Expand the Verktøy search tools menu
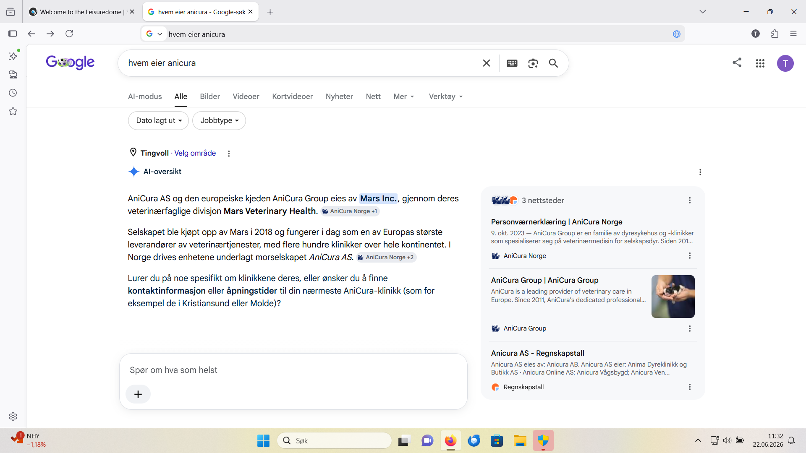The height and width of the screenshot is (453, 806). [x=446, y=96]
